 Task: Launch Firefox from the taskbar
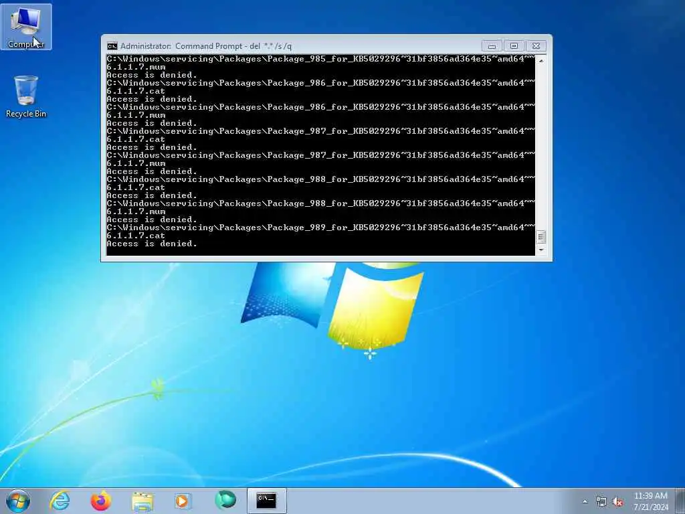coord(100,501)
